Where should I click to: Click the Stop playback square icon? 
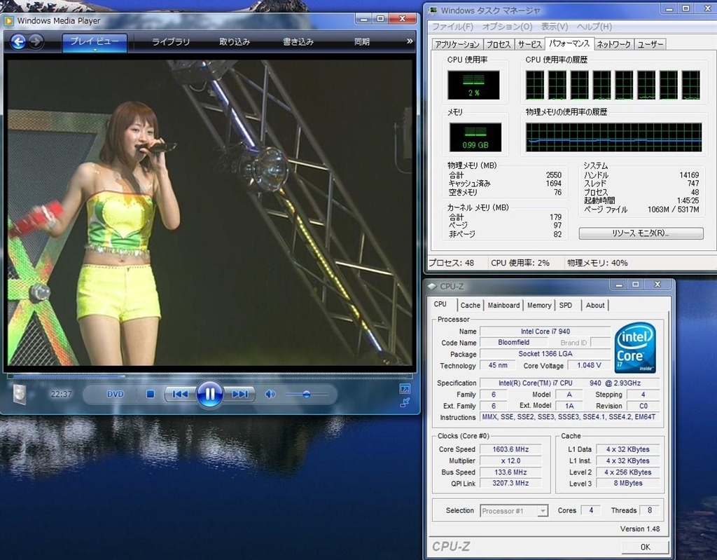[150, 394]
